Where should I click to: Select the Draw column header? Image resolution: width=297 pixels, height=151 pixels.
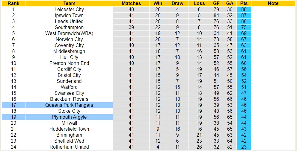pos(177,4)
